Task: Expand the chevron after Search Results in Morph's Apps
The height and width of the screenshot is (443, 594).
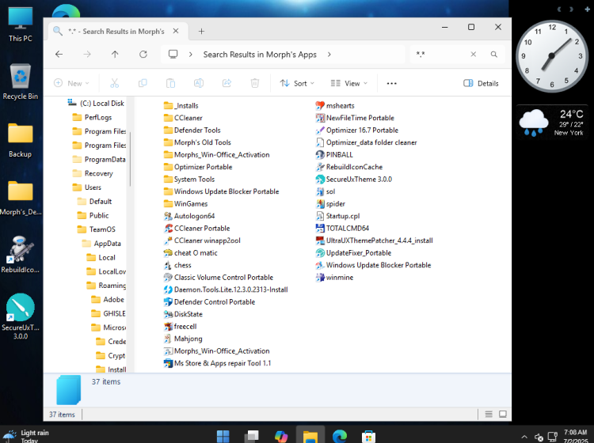Action: tap(329, 55)
